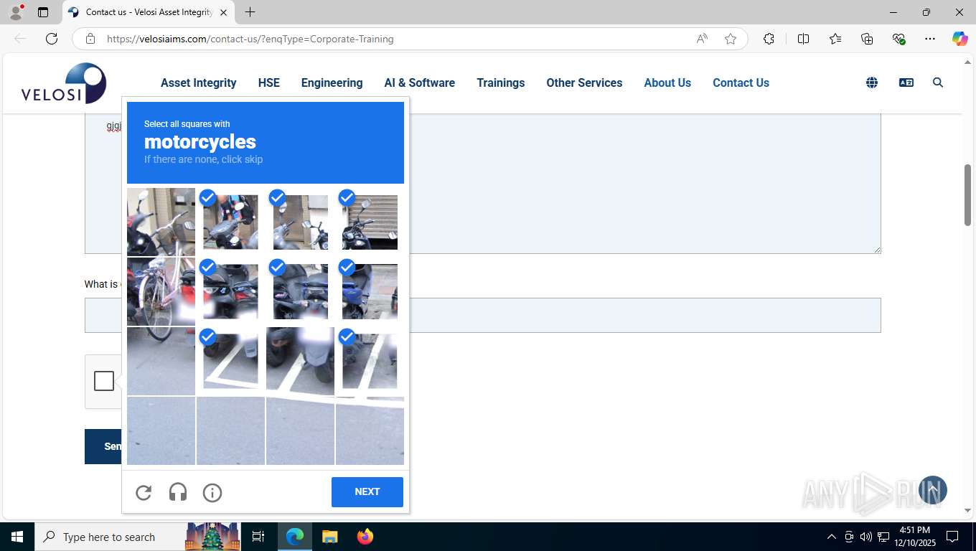The image size is (976, 551).
Task: View site information lock icon
Action: [x=90, y=39]
